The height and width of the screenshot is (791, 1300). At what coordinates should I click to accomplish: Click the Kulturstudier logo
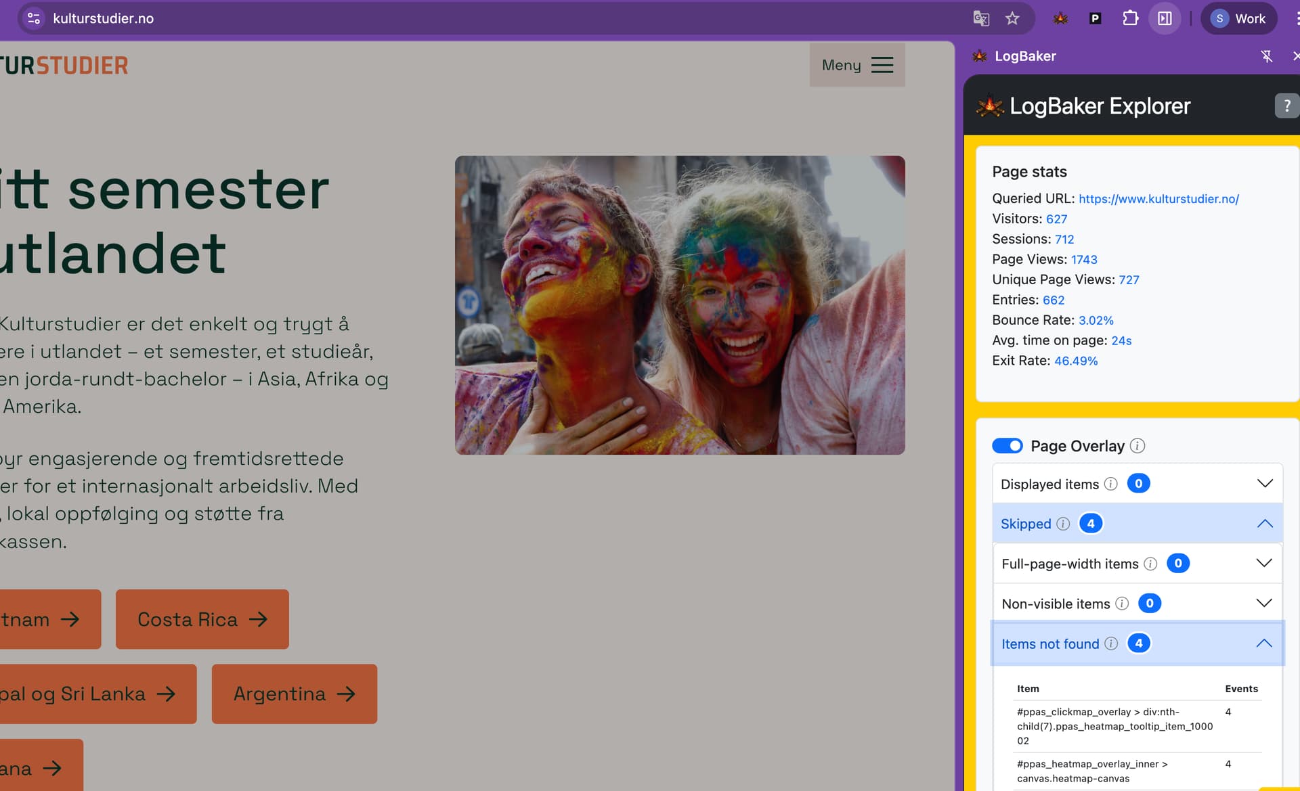pos(64,66)
